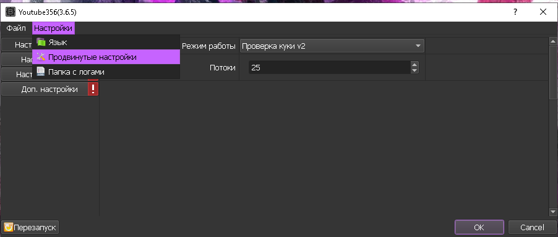
Task: Click the green flag Язык icon
Action: (41, 42)
